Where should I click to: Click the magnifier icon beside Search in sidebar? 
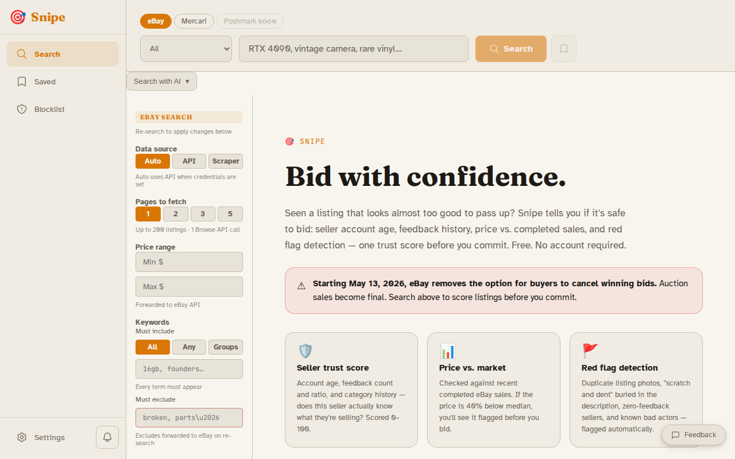pos(22,54)
